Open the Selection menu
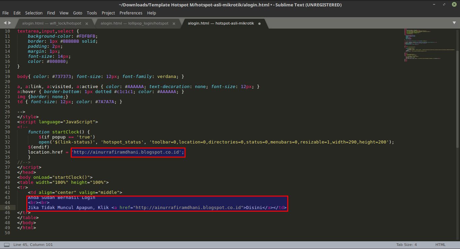The image size is (460, 249). coord(34,13)
